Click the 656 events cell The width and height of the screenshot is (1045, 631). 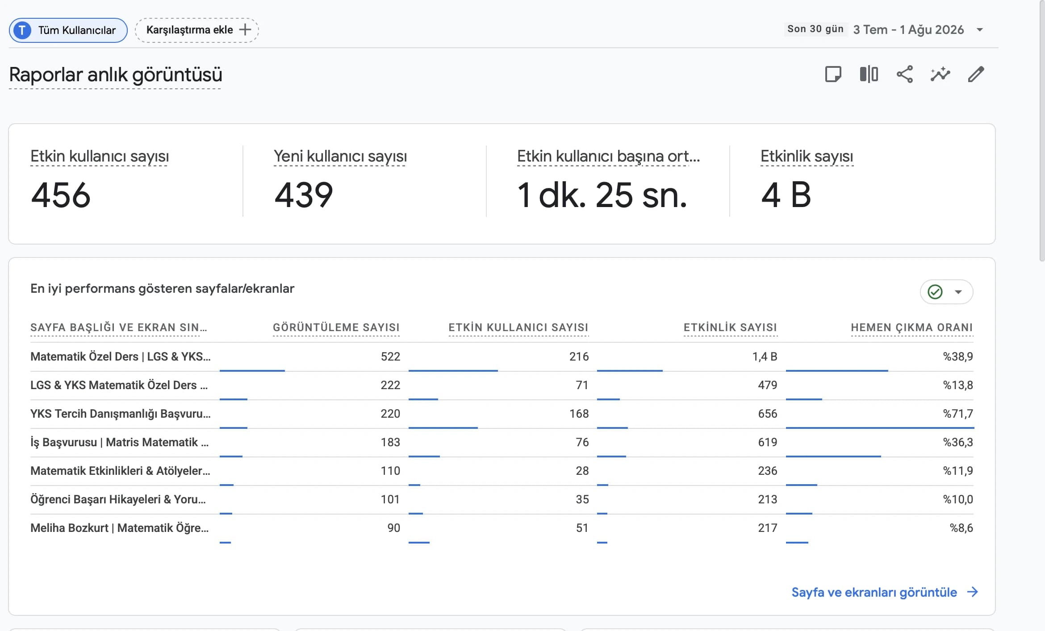767,414
